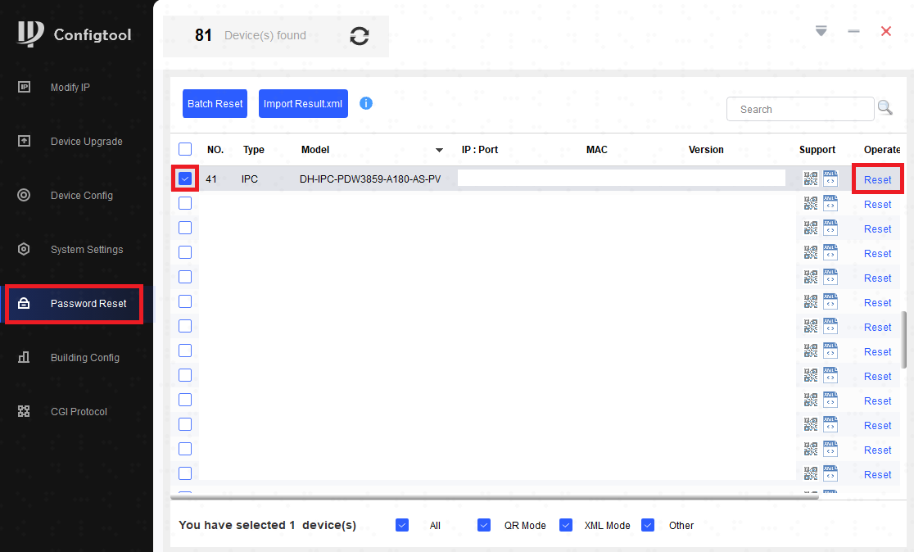This screenshot has height=552, width=914.
Task: Open the Modify IP icon in sidebar
Action: (24, 87)
